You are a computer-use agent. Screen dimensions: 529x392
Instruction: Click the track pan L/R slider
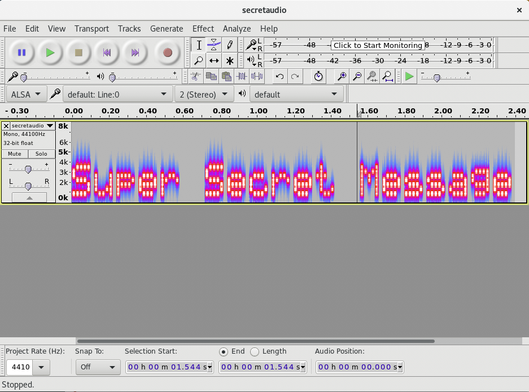pyautogui.click(x=28, y=186)
